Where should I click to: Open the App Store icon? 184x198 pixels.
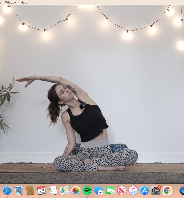point(145,191)
